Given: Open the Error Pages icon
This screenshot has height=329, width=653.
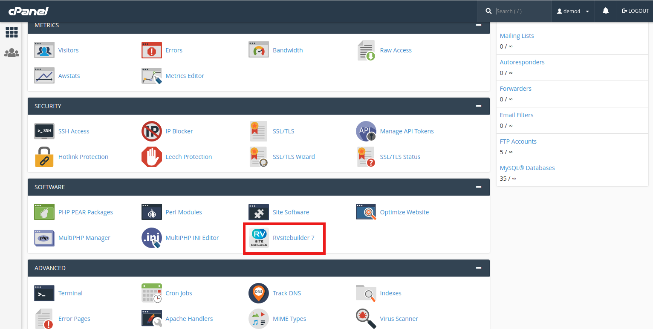Looking at the screenshot, I should coord(44,319).
